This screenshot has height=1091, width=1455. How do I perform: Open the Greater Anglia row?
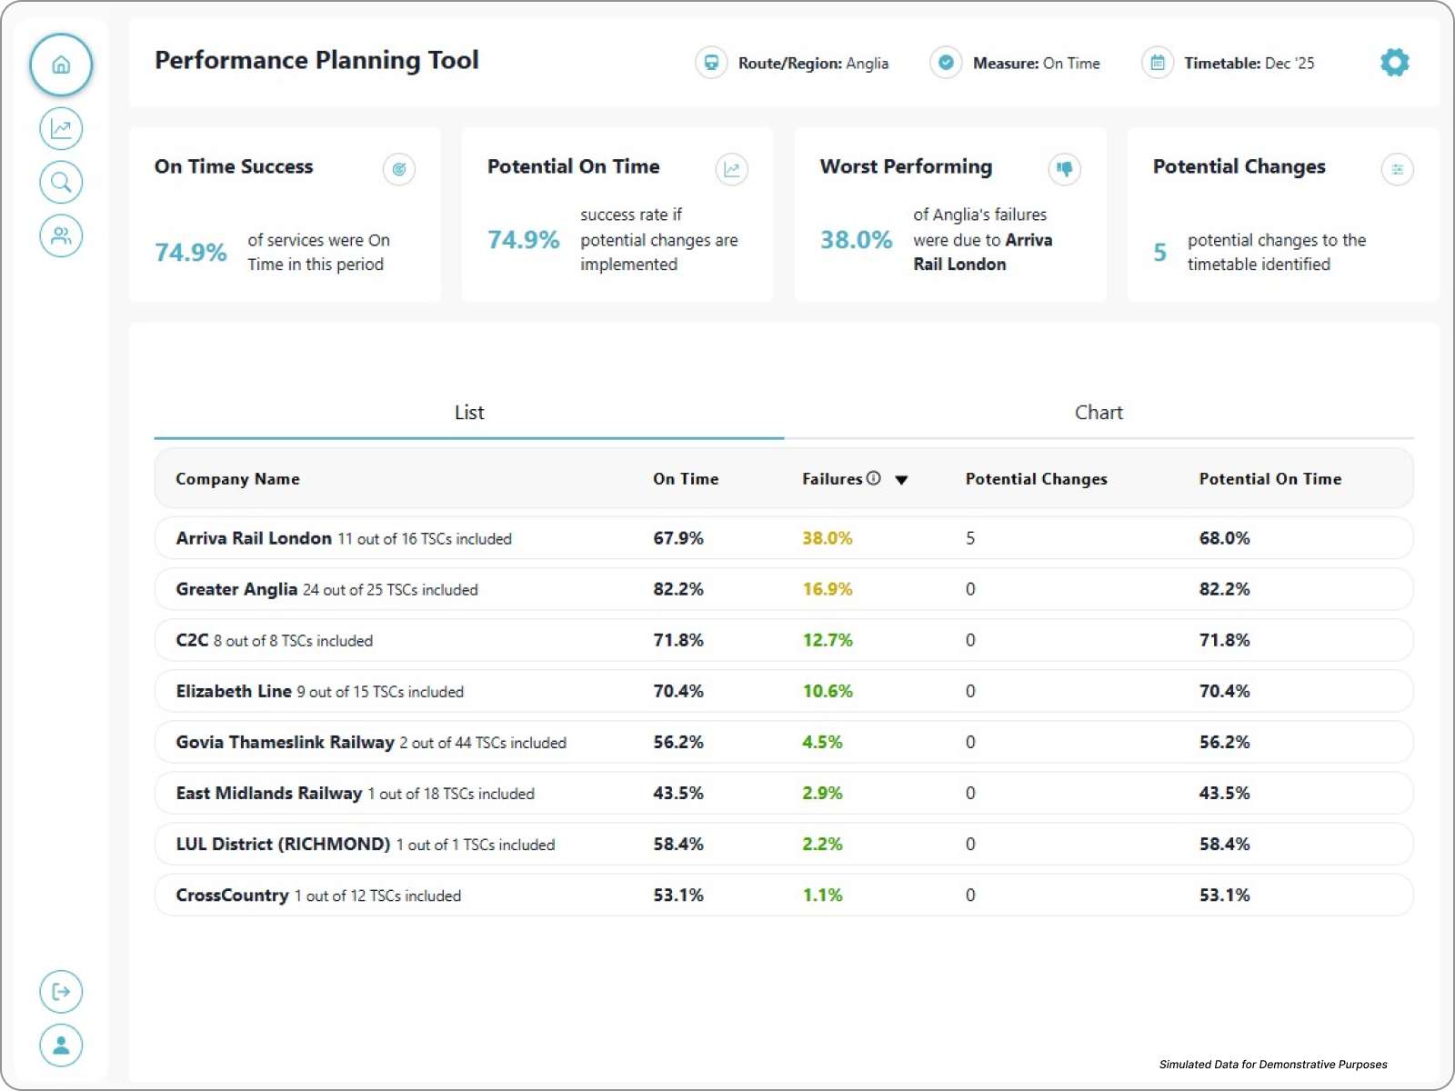click(x=784, y=589)
